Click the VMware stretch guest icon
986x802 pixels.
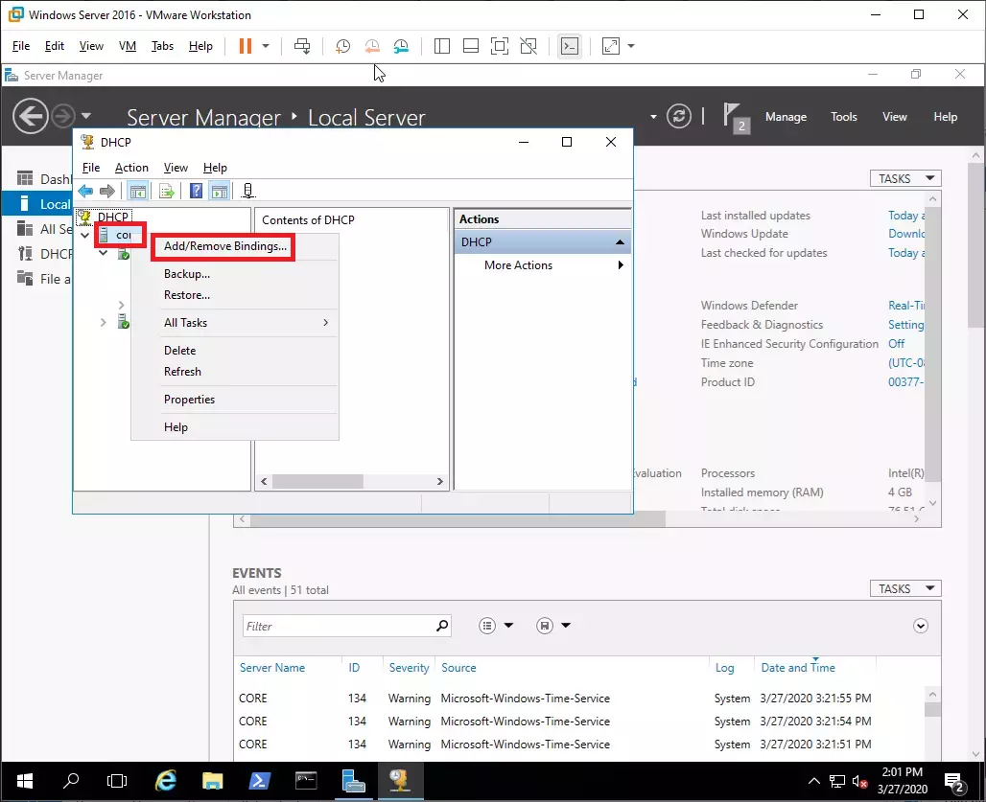pos(611,46)
